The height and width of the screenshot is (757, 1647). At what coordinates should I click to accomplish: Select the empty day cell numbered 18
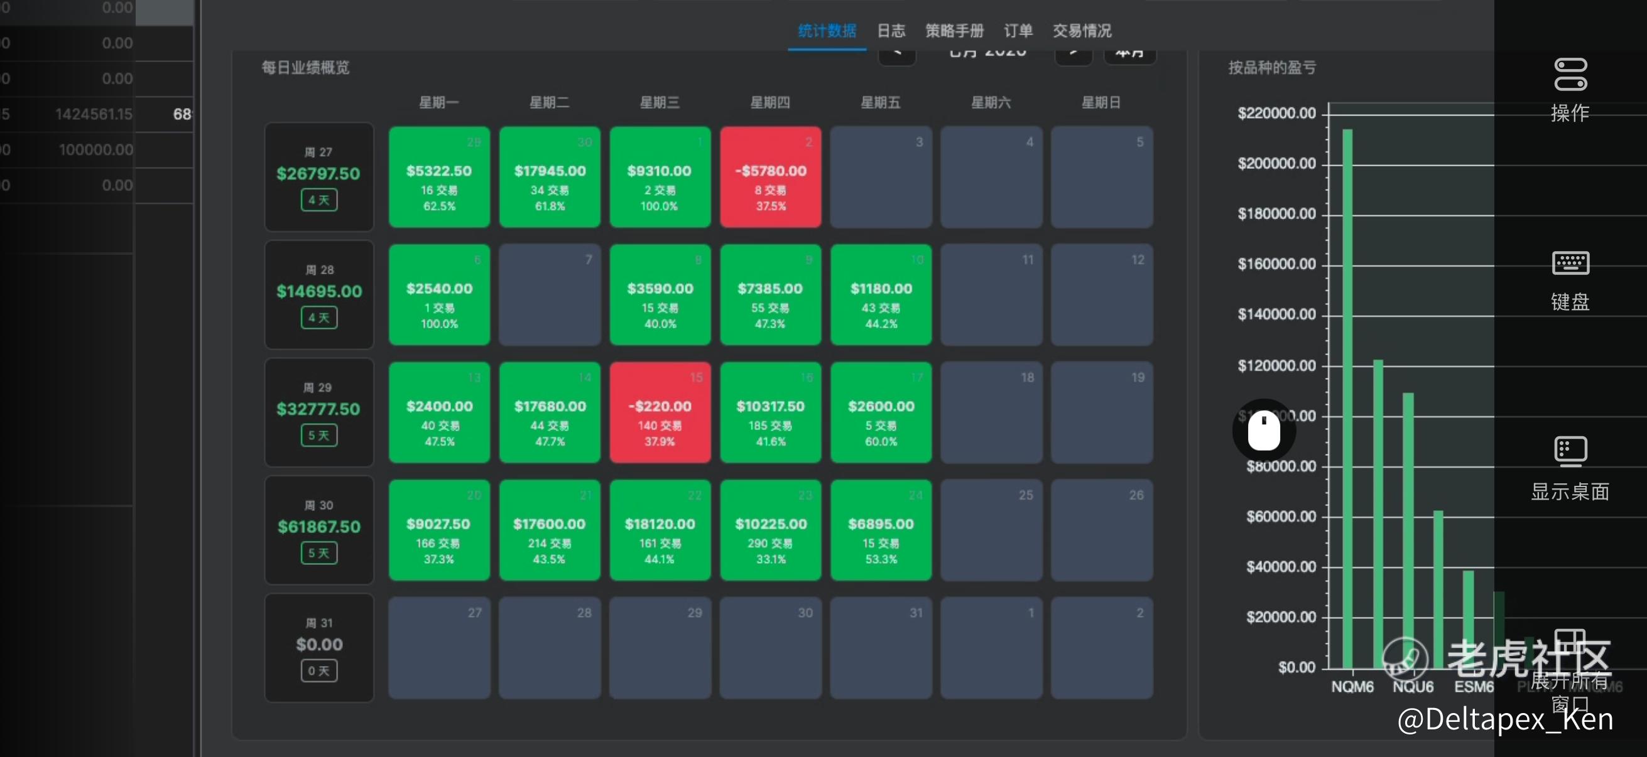[x=992, y=412]
